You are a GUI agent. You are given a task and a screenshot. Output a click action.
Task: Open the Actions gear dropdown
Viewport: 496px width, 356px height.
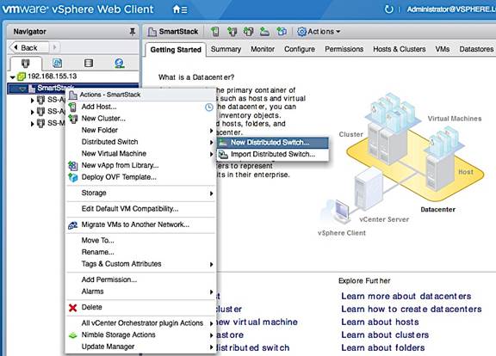(319, 32)
